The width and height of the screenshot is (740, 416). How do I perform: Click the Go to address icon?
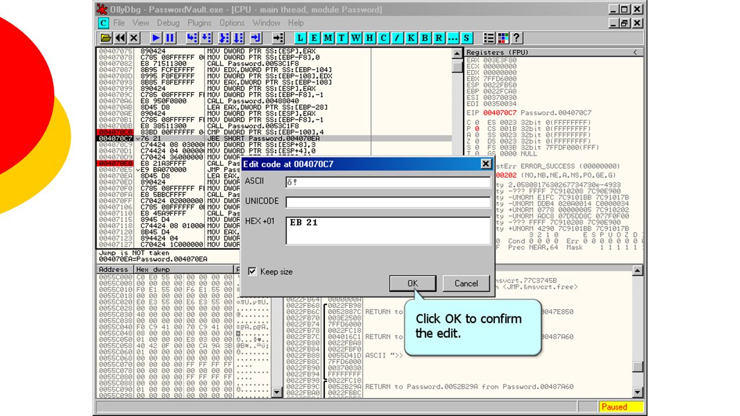point(279,38)
